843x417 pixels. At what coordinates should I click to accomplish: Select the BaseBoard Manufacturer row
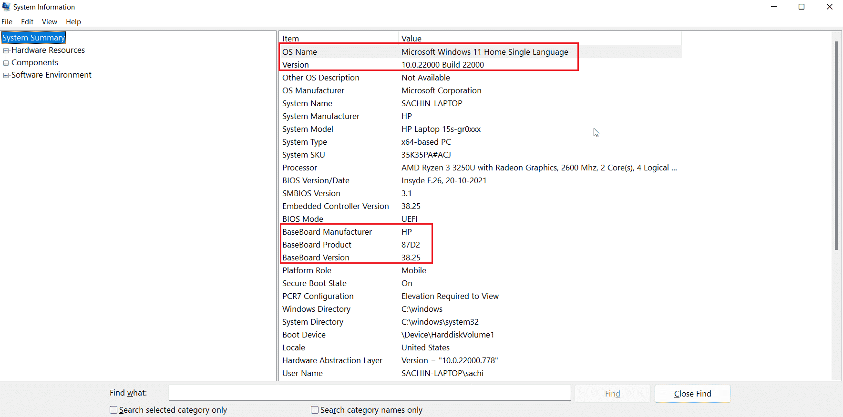[x=480, y=232]
